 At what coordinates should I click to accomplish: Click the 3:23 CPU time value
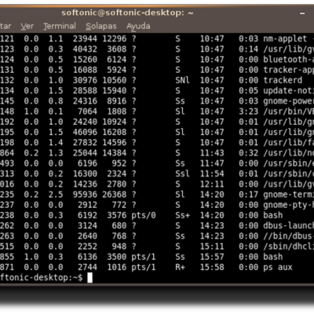tap(249, 111)
